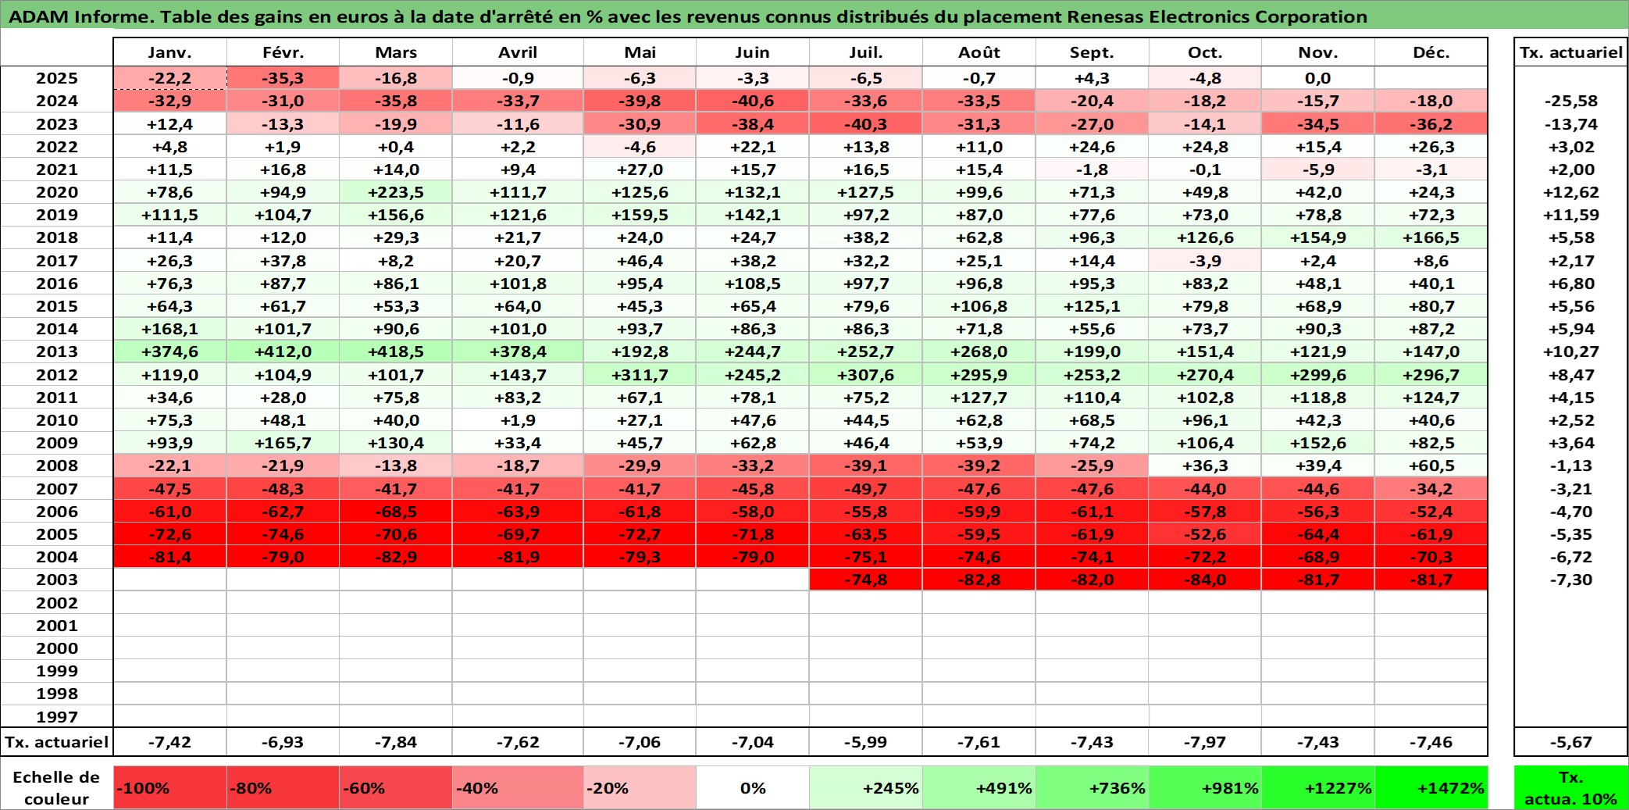Screen dimensions: 1629x810
Task: Click cell -3,9 for October 2017
Action: (x=1205, y=261)
